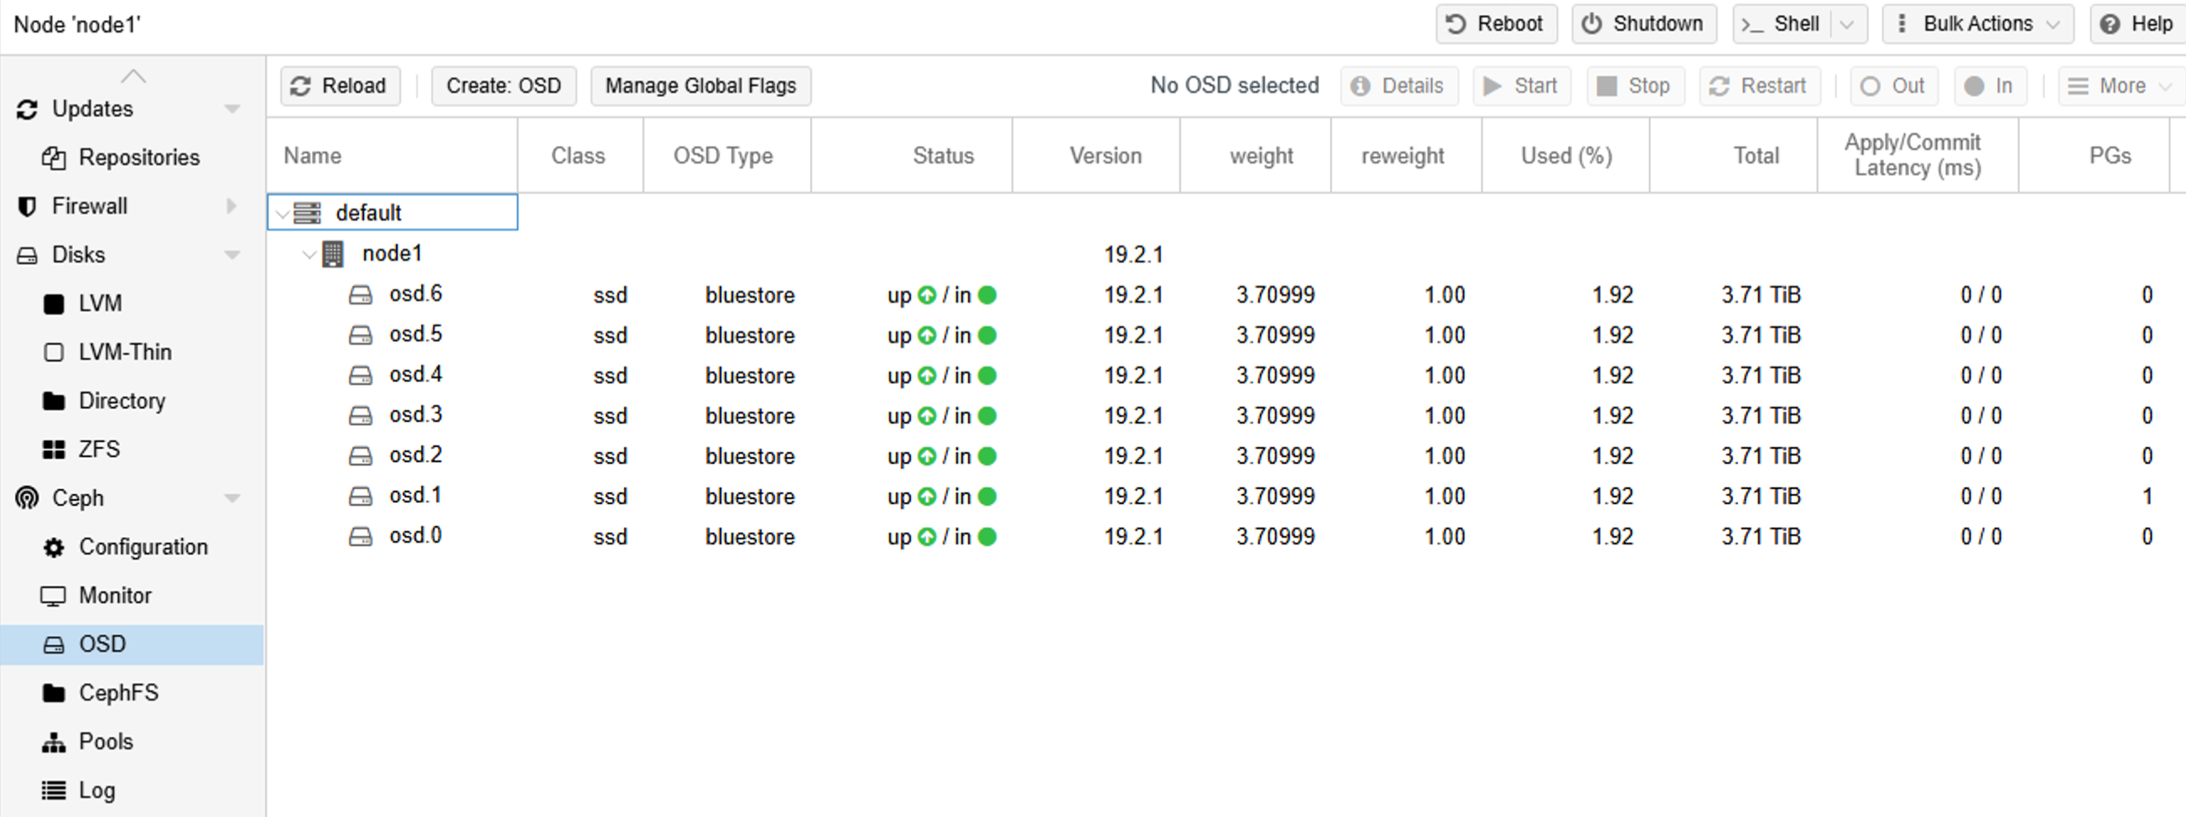Viewport: 2186px width, 817px height.
Task: Sort by Apply/Commit Latency column header
Action: tap(1918, 155)
